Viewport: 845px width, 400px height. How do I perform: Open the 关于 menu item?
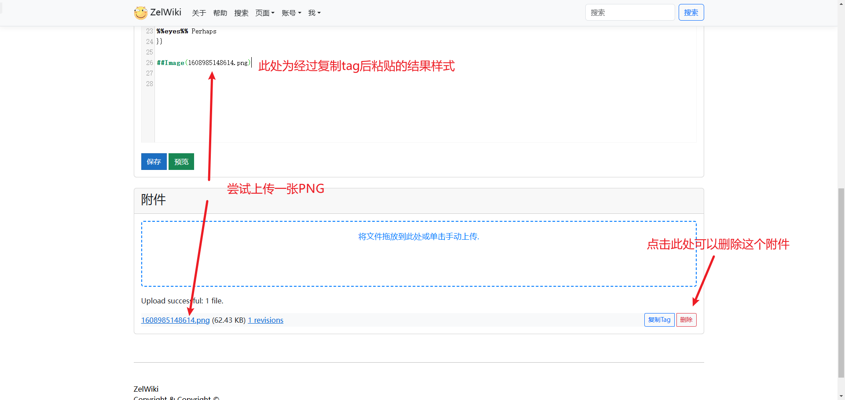click(199, 13)
